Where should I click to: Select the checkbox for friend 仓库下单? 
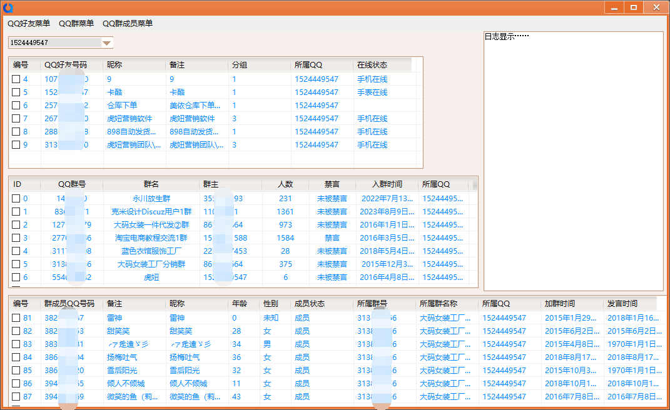(x=16, y=106)
